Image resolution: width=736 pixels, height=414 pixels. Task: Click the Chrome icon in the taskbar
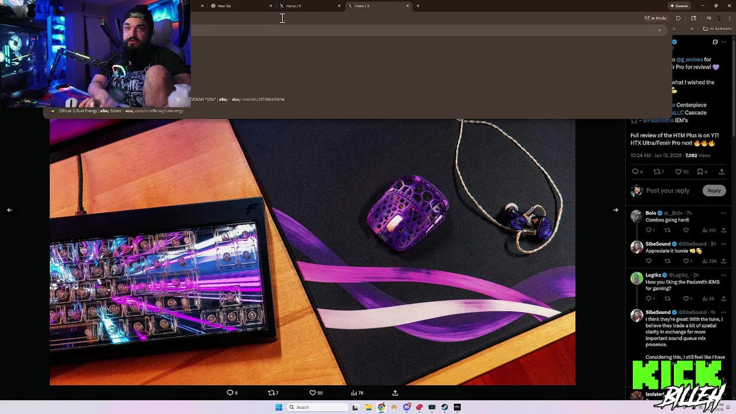click(381, 407)
